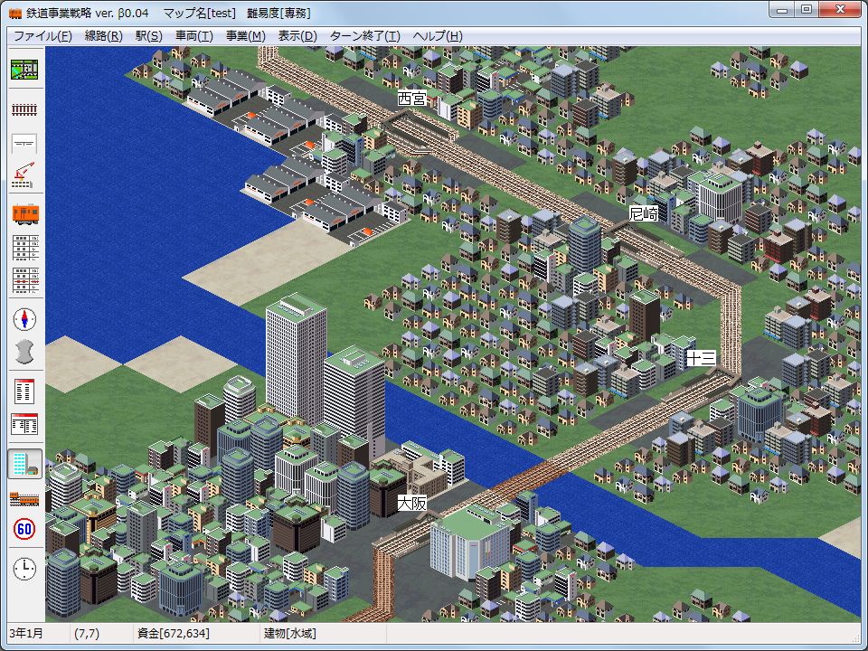868x651 pixels.
Task: Toggle the building display button
Action: 24,464
